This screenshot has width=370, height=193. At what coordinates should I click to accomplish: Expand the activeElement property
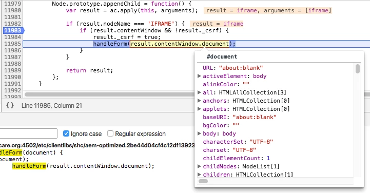pyautogui.click(x=199, y=76)
